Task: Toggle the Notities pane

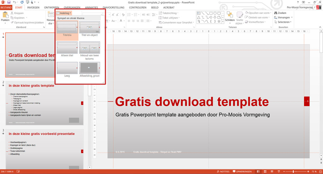Action: coord(223,171)
